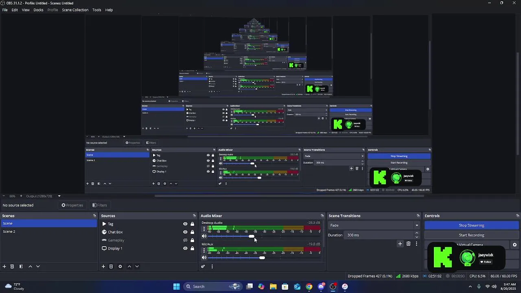
Task: Click the Start Recording button
Action: 471,235
